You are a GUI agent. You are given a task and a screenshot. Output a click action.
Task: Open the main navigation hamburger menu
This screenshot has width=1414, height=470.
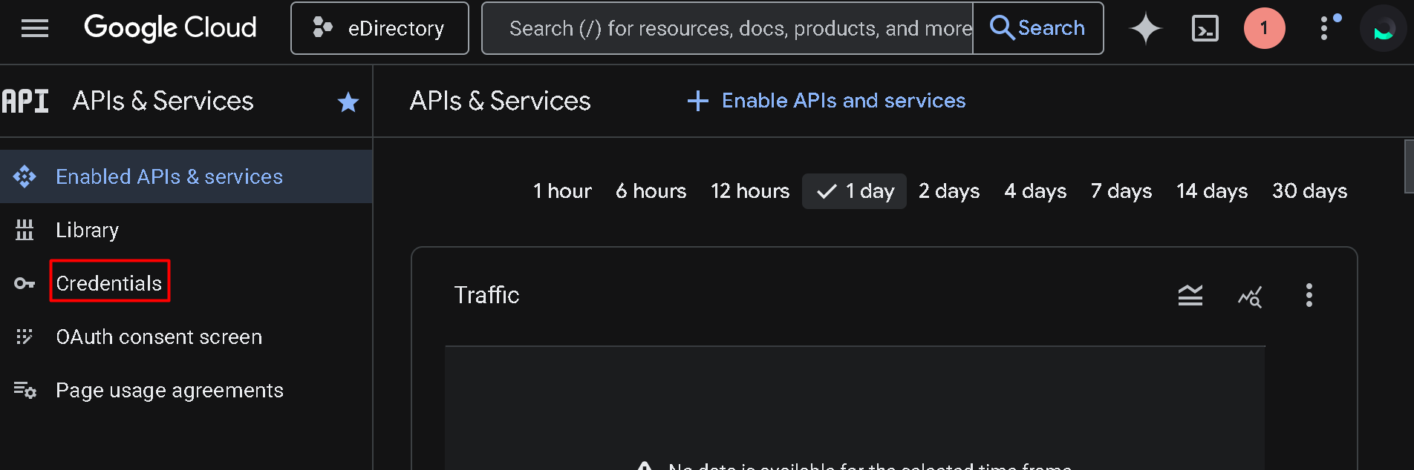35,28
